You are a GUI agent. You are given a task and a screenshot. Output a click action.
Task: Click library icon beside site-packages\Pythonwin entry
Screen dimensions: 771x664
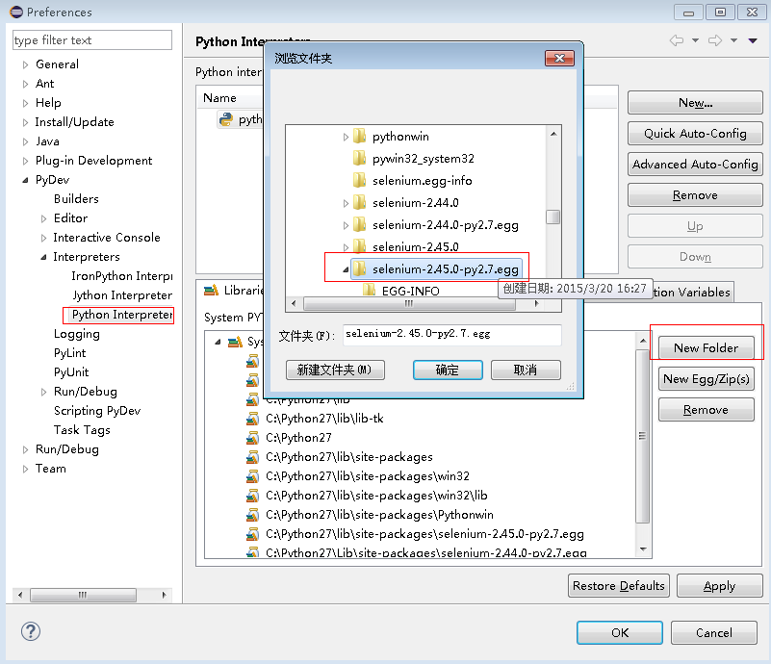pos(252,514)
